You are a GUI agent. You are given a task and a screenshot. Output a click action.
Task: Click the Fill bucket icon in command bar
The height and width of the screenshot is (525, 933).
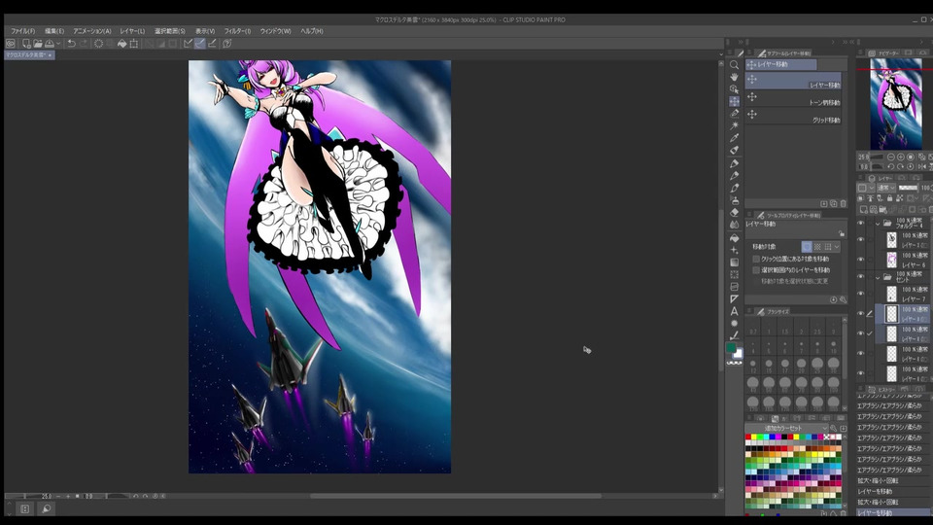(122, 44)
